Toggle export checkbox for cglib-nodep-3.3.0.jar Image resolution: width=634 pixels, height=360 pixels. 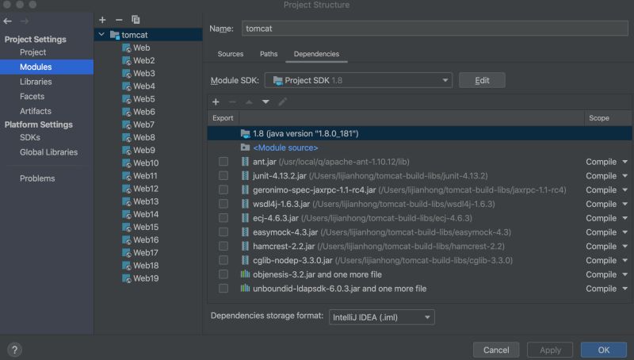223,261
